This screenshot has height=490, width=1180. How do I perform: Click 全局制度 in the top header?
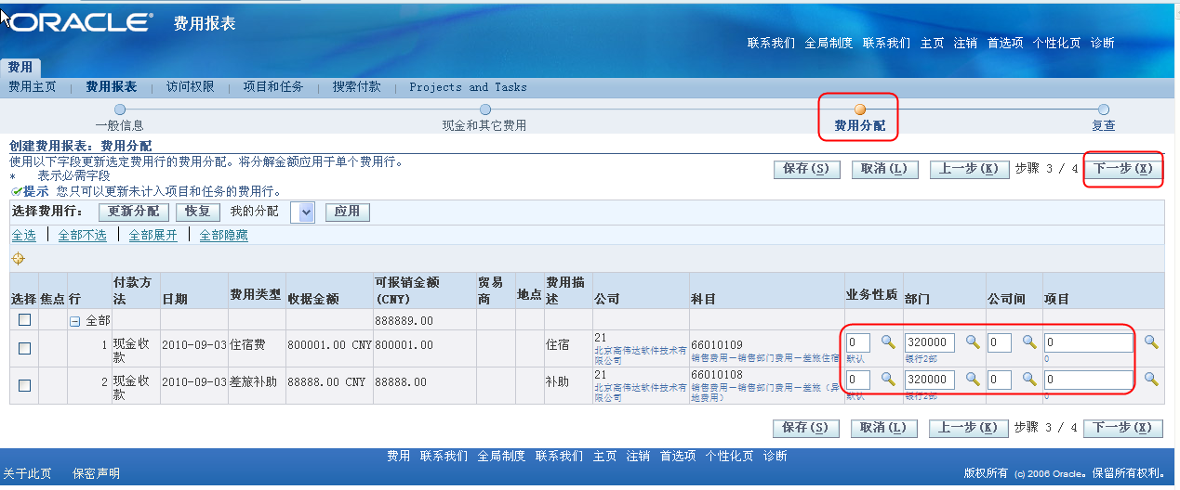click(829, 43)
